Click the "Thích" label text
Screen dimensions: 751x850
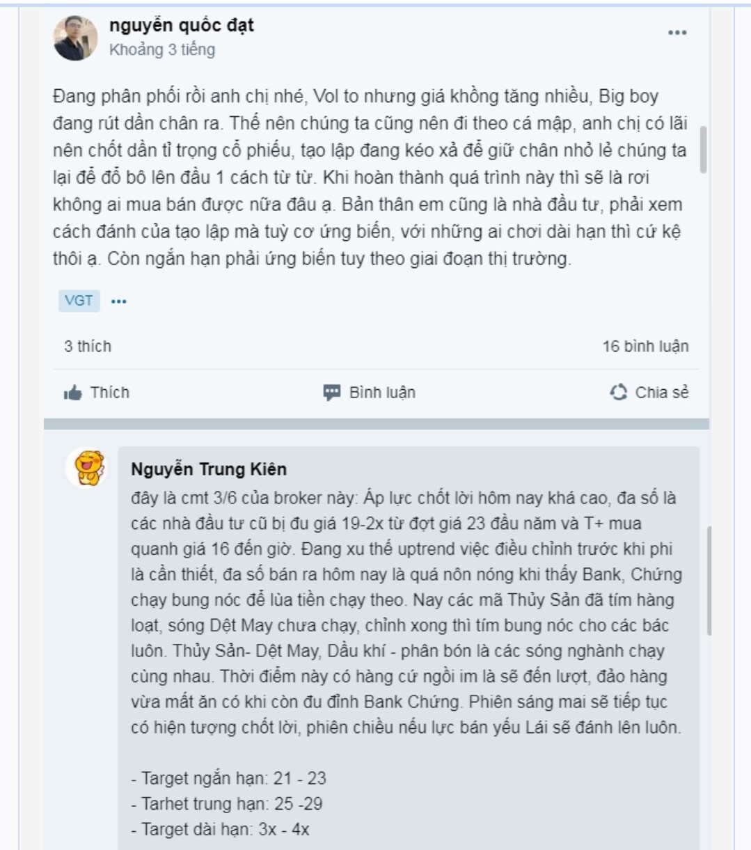(x=110, y=393)
